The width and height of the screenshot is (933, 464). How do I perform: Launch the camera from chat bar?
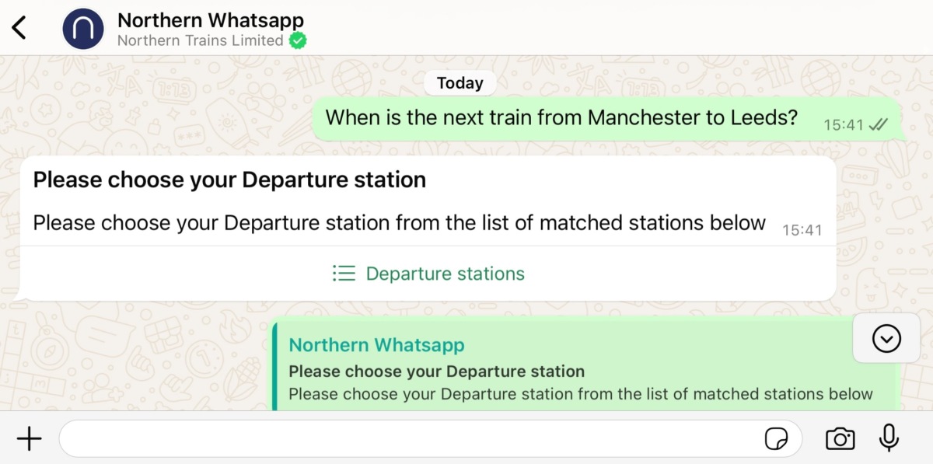click(840, 439)
